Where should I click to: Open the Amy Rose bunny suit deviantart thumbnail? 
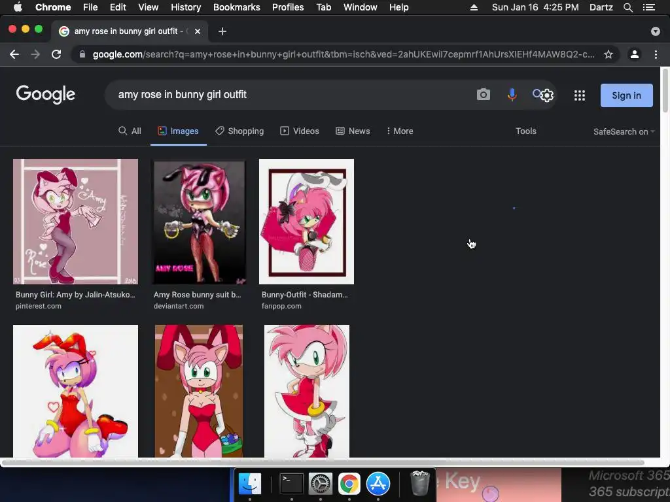point(199,221)
